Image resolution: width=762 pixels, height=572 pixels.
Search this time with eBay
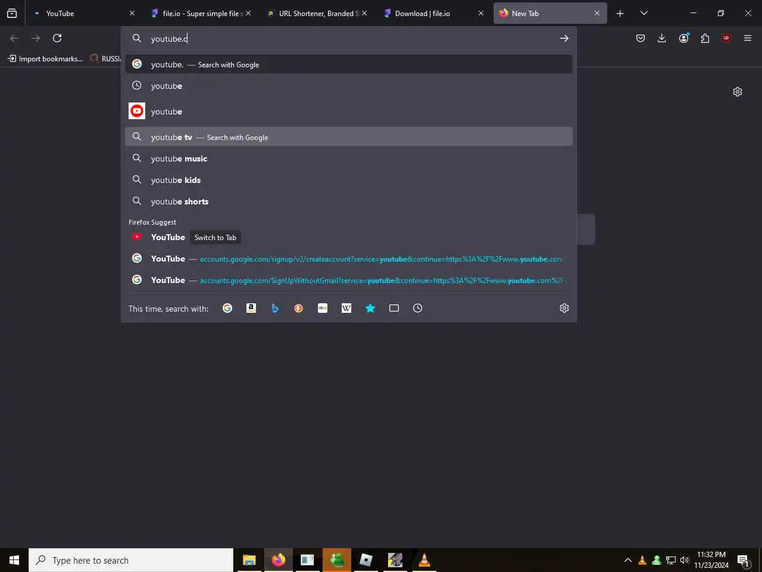pos(323,308)
